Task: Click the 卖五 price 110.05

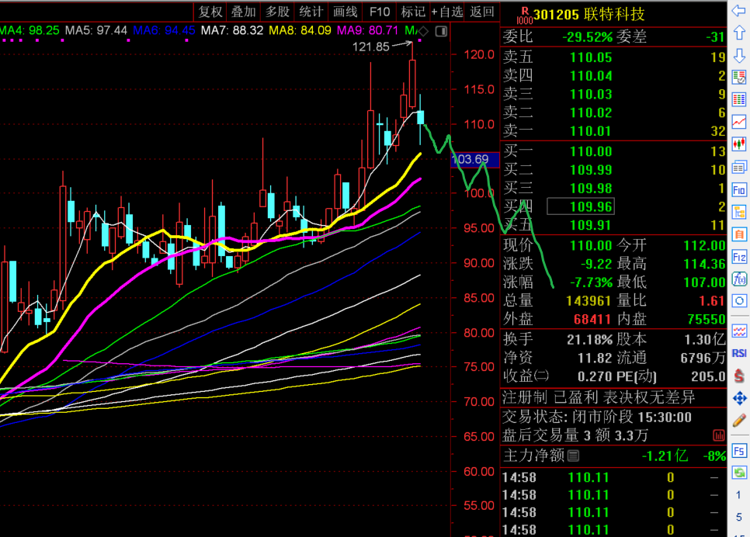Action: [591, 57]
